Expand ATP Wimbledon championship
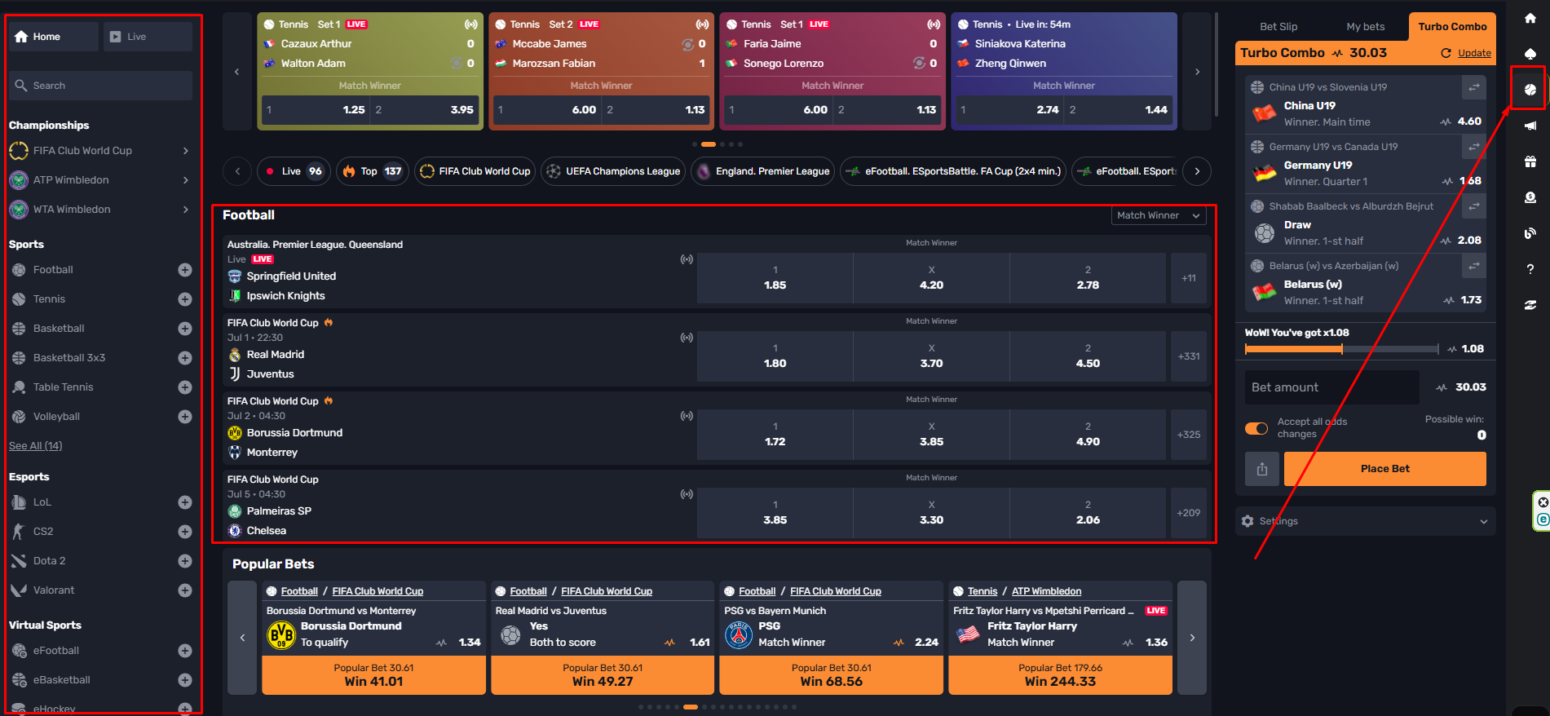This screenshot has width=1550, height=716. tap(186, 180)
